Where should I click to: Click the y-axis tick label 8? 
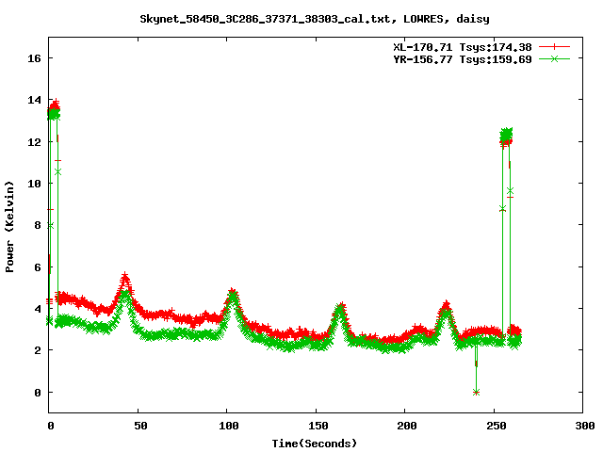38,225
